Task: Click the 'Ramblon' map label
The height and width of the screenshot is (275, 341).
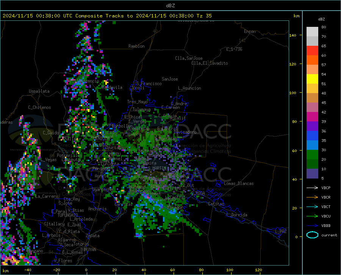Action: click(136, 46)
